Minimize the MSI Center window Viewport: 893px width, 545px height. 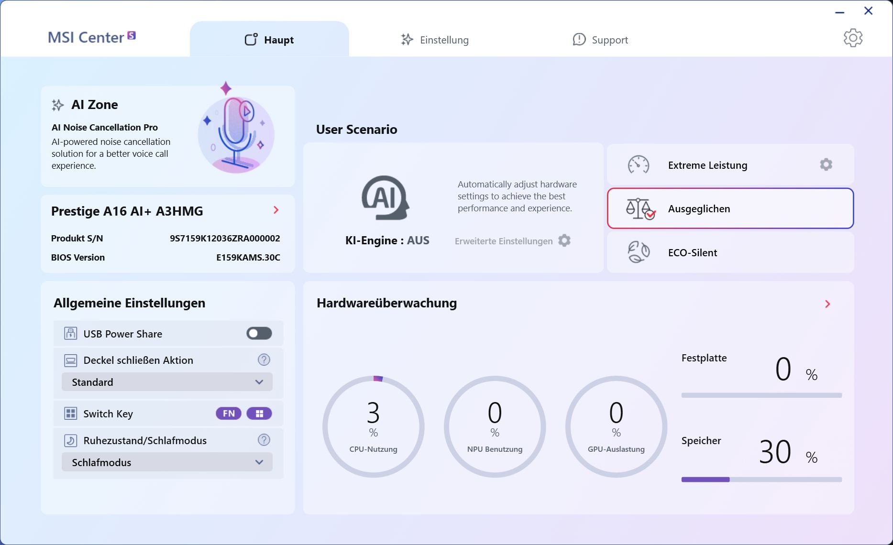coord(840,11)
